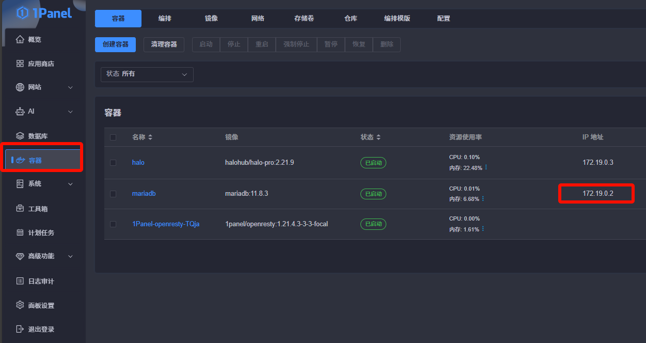Click the 数据库 layers icon
The height and width of the screenshot is (343, 646).
[20, 136]
